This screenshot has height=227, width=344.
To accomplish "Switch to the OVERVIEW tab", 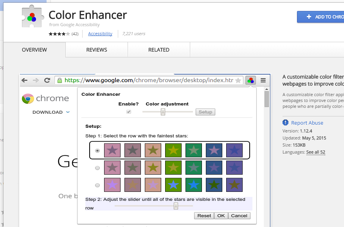I will (34, 50).
